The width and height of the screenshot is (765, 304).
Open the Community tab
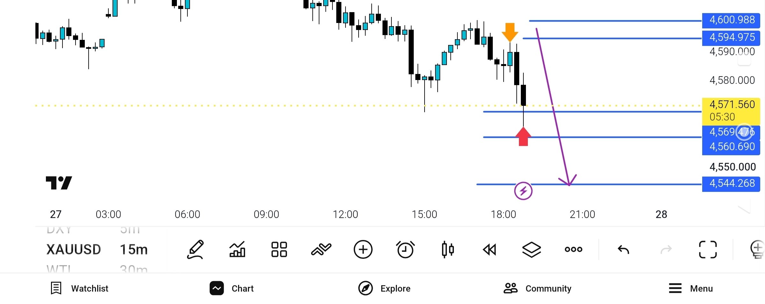537,288
